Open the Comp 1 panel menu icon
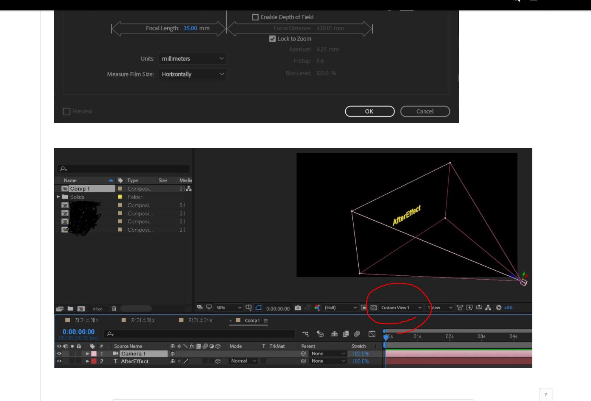The width and height of the screenshot is (591, 401). (x=266, y=321)
